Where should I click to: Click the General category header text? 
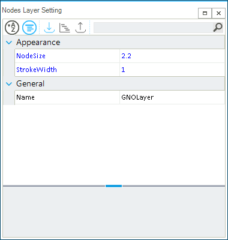tap(30, 84)
